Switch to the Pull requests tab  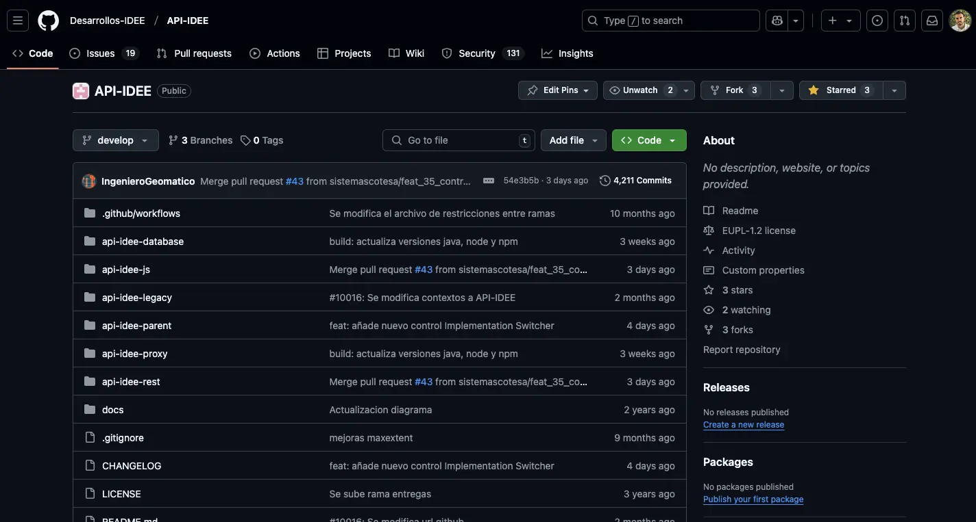194,53
